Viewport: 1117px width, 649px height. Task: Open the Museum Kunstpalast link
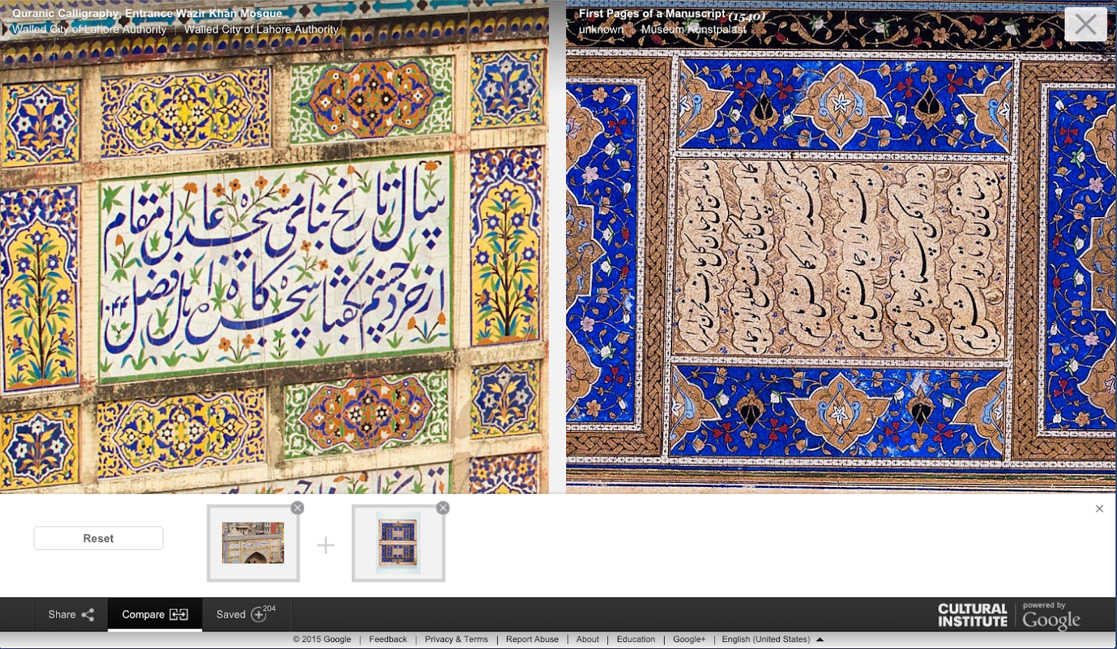click(x=694, y=29)
